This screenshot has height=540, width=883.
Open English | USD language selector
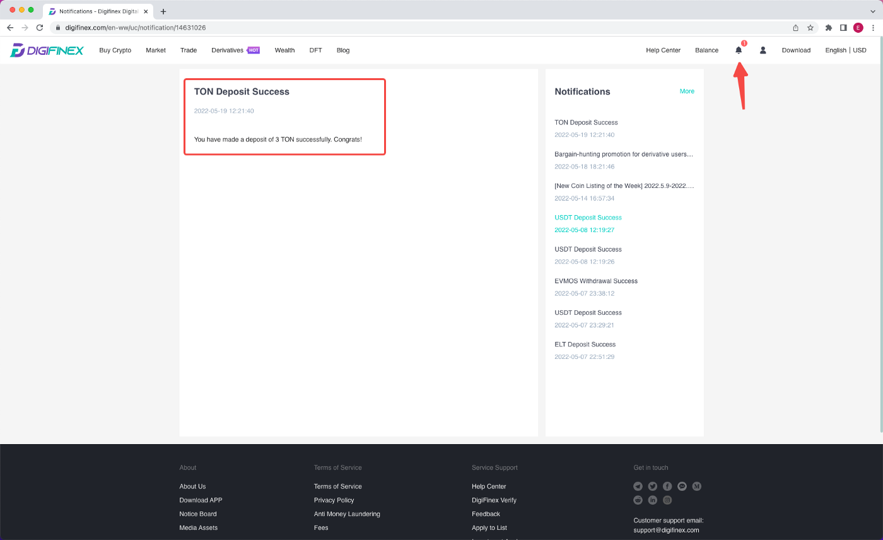[x=846, y=50]
